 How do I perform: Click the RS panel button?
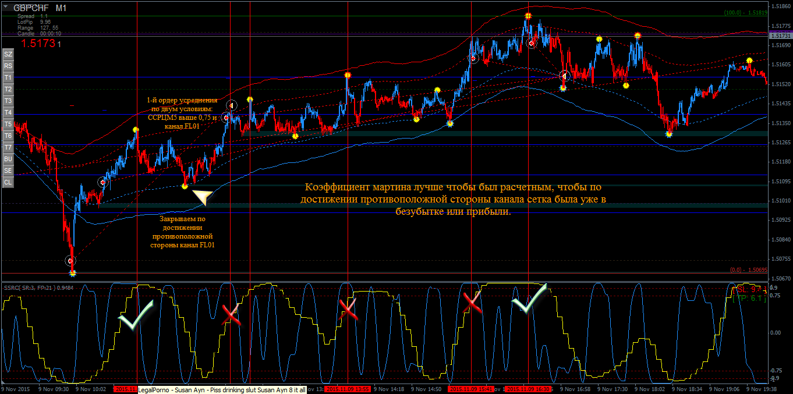point(8,66)
